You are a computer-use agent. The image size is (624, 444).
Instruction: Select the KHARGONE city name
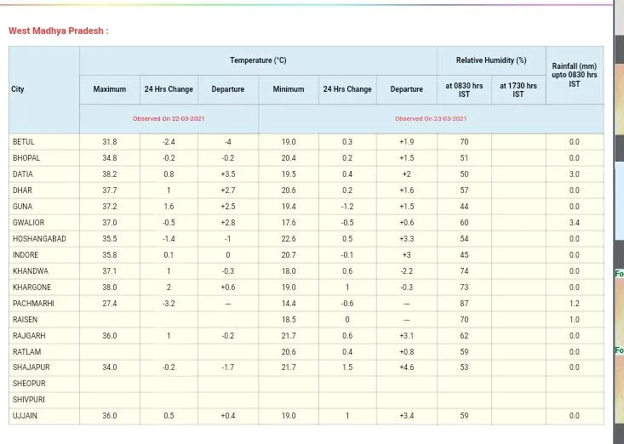click(x=31, y=287)
